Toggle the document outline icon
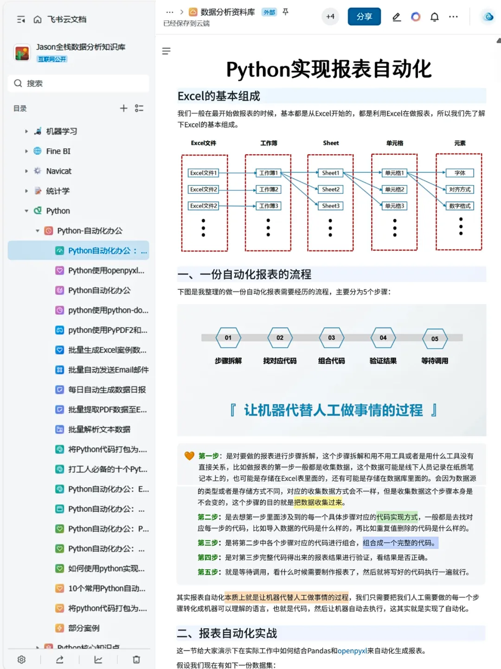 point(166,51)
